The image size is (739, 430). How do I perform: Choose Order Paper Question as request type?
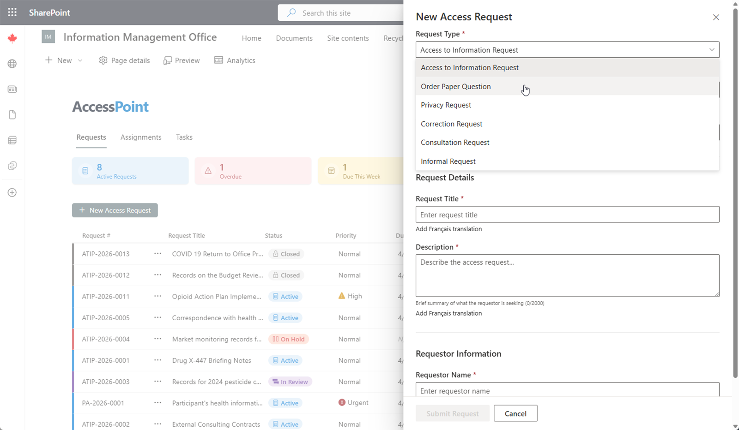point(455,86)
